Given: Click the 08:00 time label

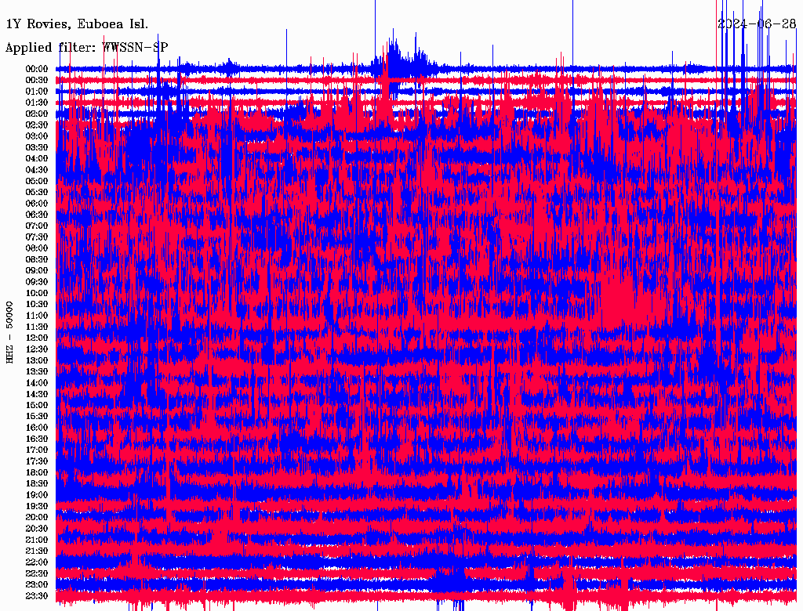Looking at the screenshot, I should click(37, 248).
